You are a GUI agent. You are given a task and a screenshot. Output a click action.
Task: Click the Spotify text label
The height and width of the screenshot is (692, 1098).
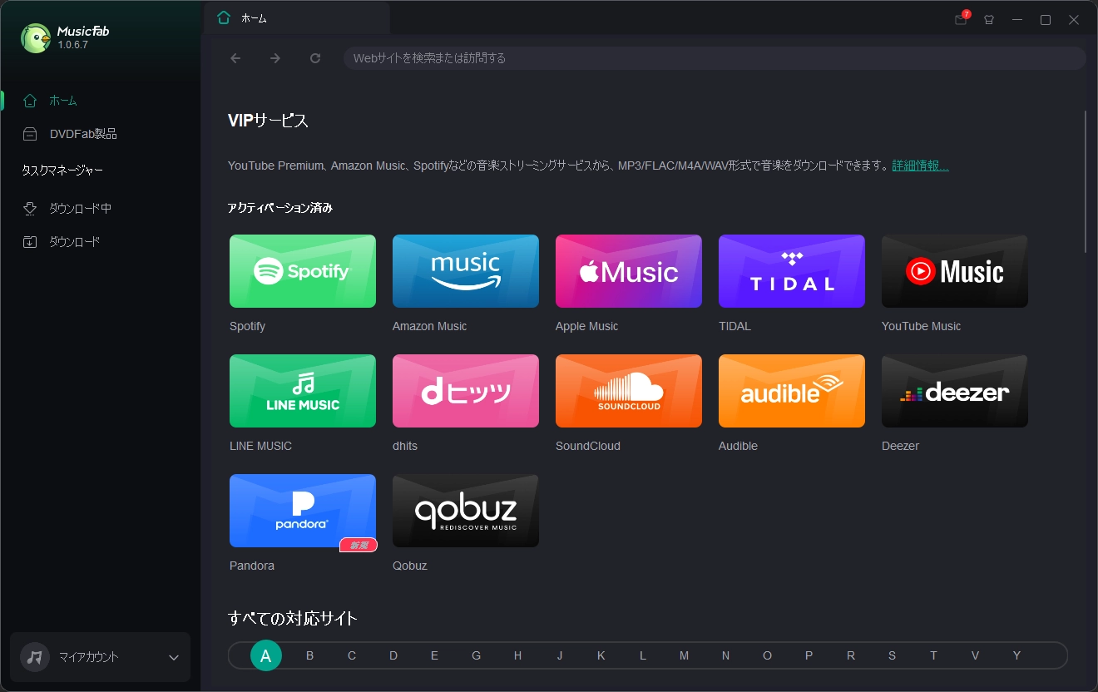pos(247,326)
